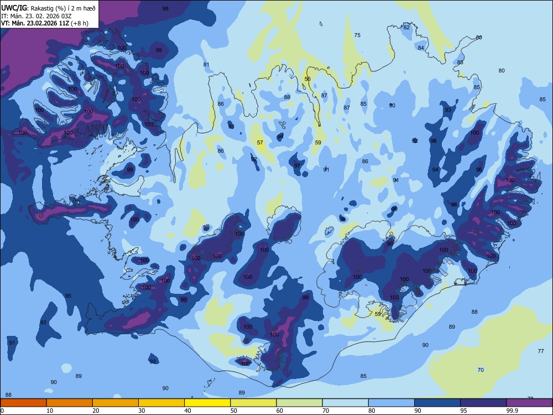Screen dimensions: 553x415
Task: Click the map humidity value '81'
Action: 206,64
